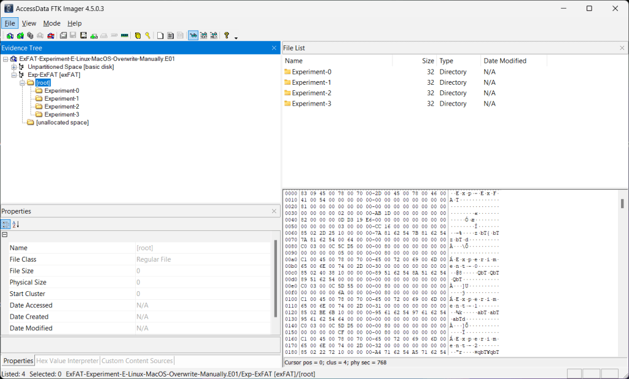Toggle automatic file preview mode button
629x379 pixels.
coord(193,36)
